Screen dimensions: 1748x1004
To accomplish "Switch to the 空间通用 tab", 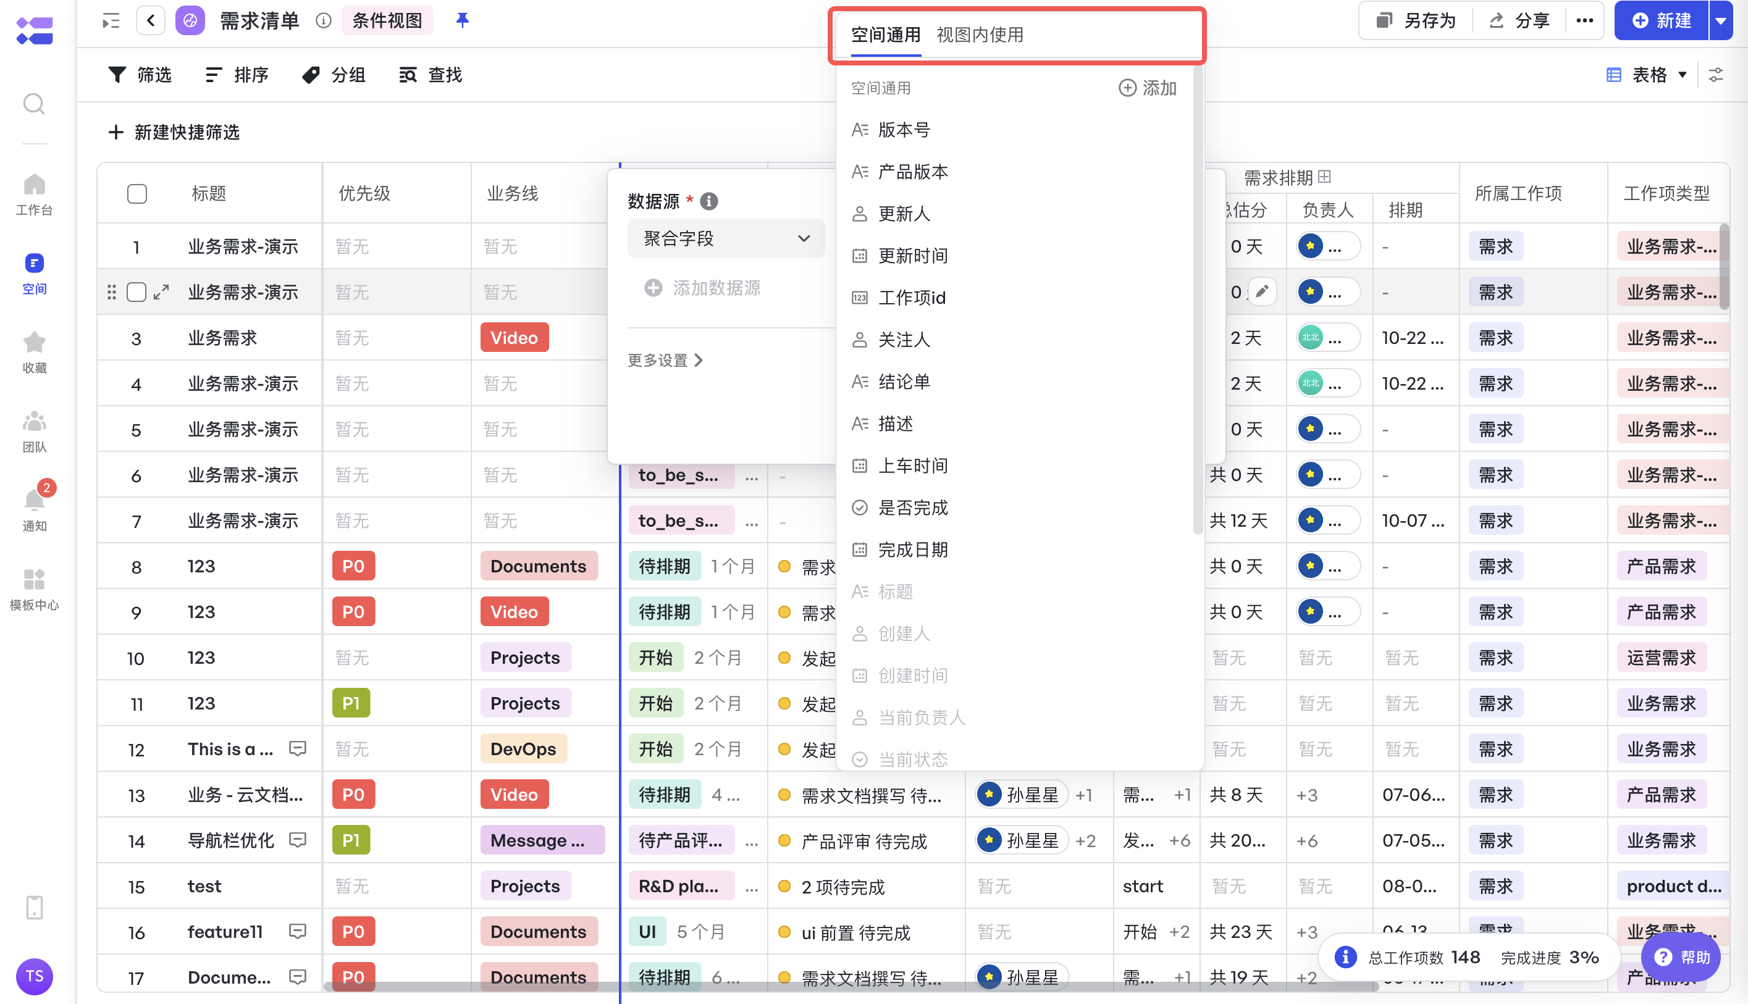I will pos(886,35).
